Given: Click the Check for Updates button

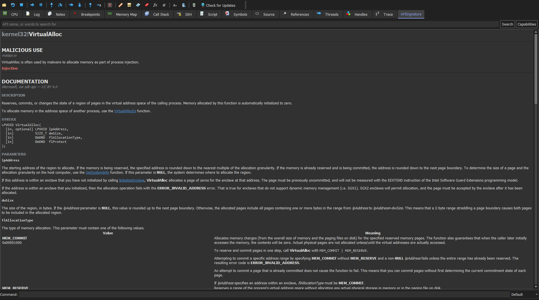Looking at the screenshot, I should point(218,5).
